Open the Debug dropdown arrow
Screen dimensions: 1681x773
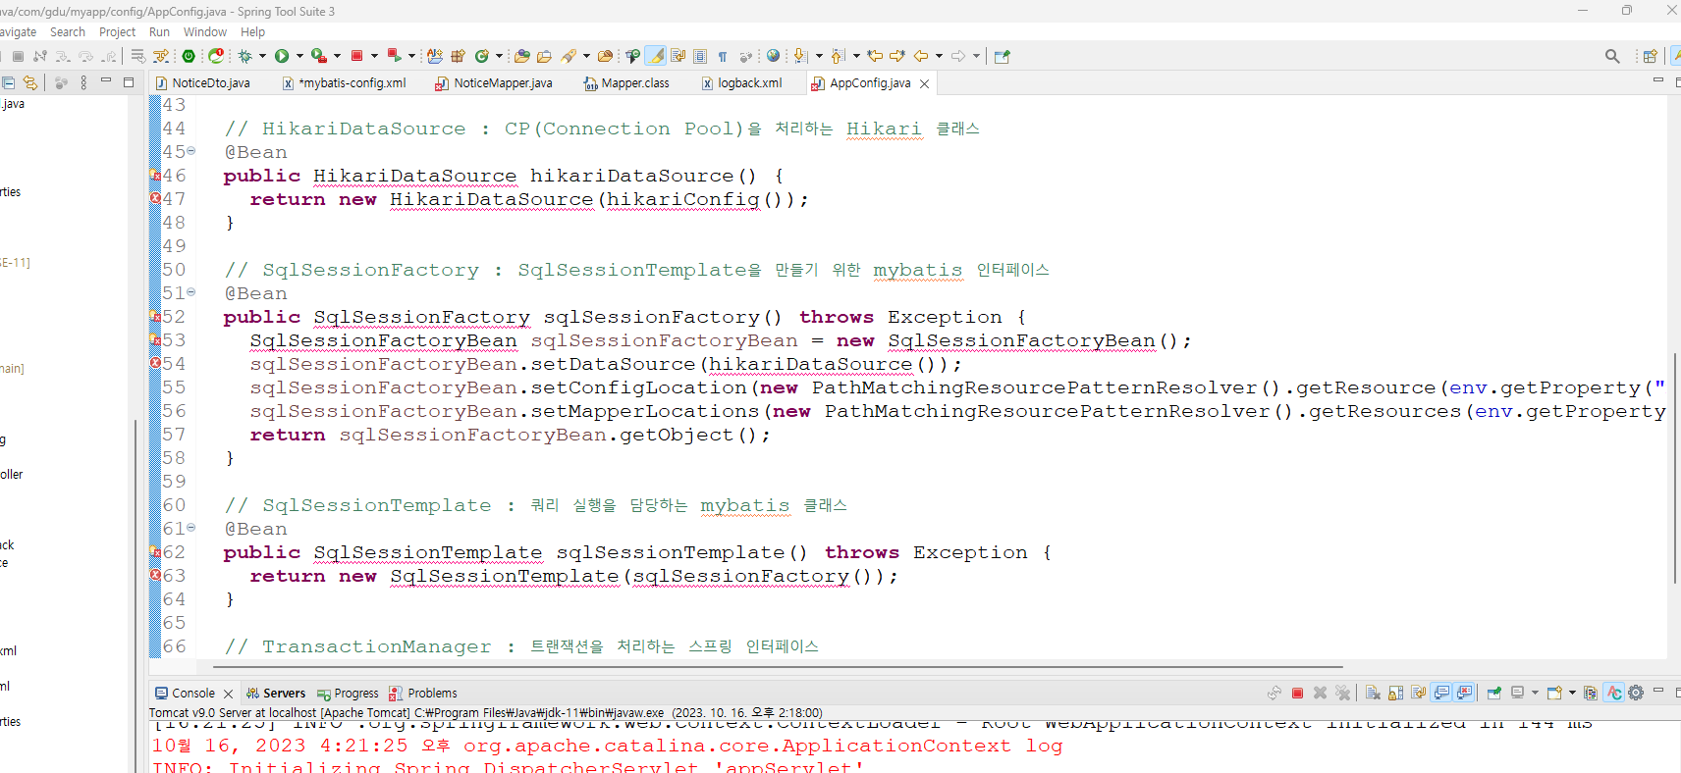click(262, 56)
